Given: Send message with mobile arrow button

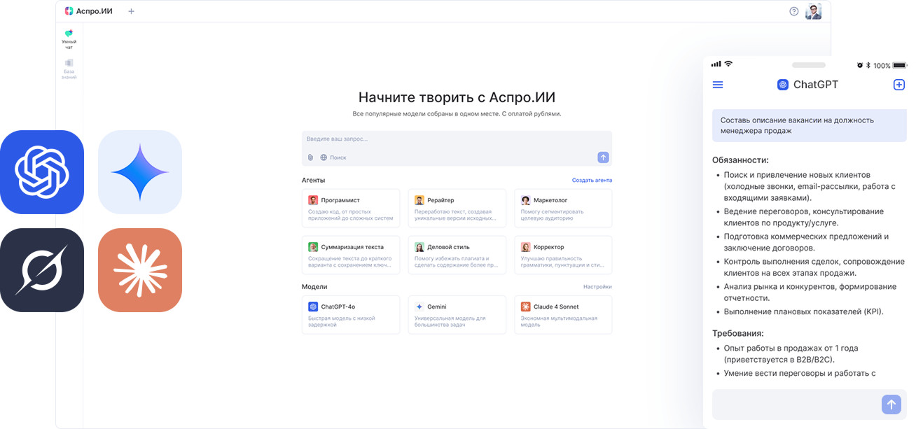Looking at the screenshot, I should (891, 405).
